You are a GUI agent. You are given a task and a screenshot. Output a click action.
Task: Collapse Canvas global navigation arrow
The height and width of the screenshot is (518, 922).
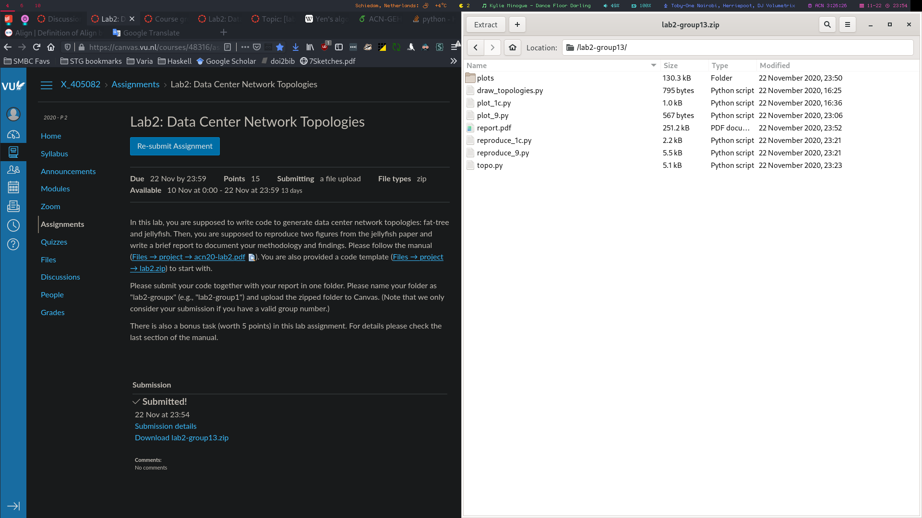(x=13, y=506)
